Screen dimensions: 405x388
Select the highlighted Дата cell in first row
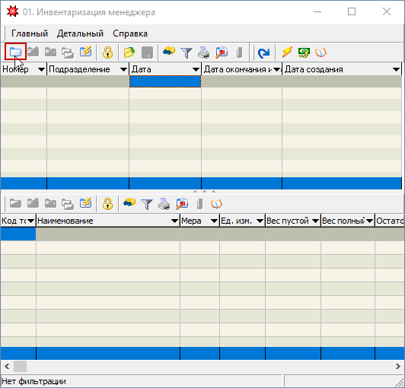pyautogui.click(x=165, y=81)
